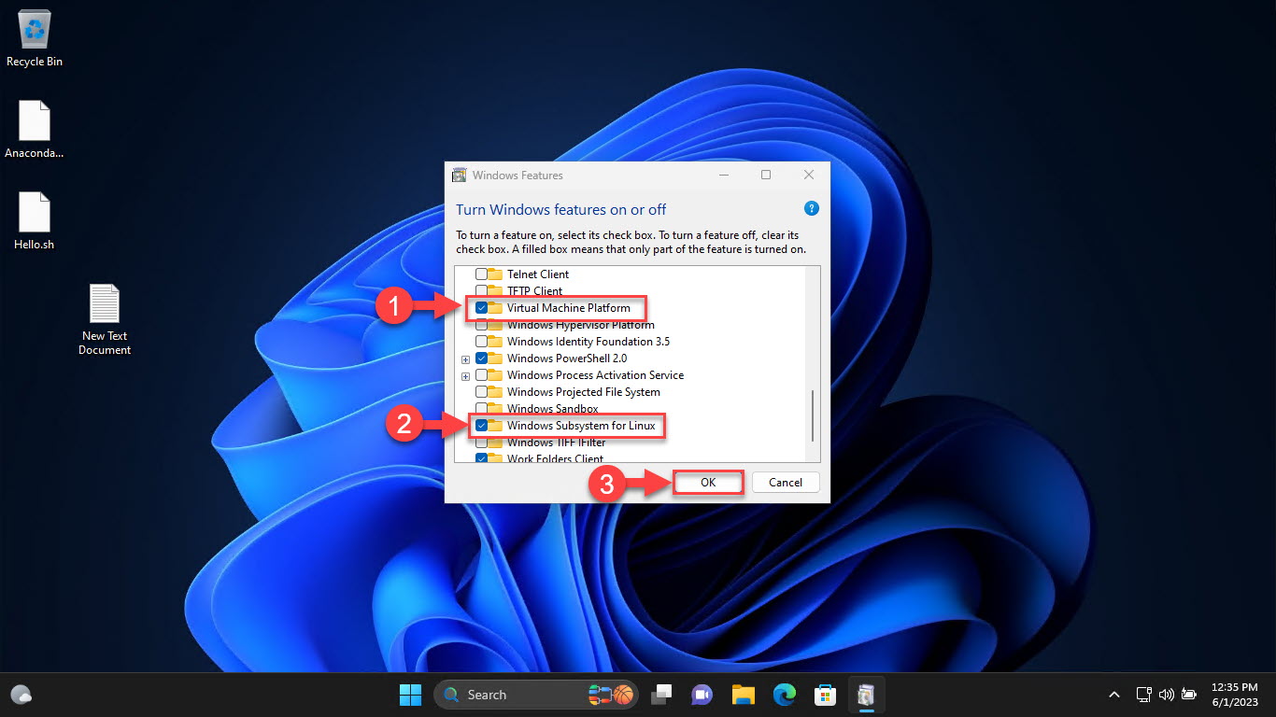Enable the Telnet Client feature
Screen dimensions: 1276x717
481,274
